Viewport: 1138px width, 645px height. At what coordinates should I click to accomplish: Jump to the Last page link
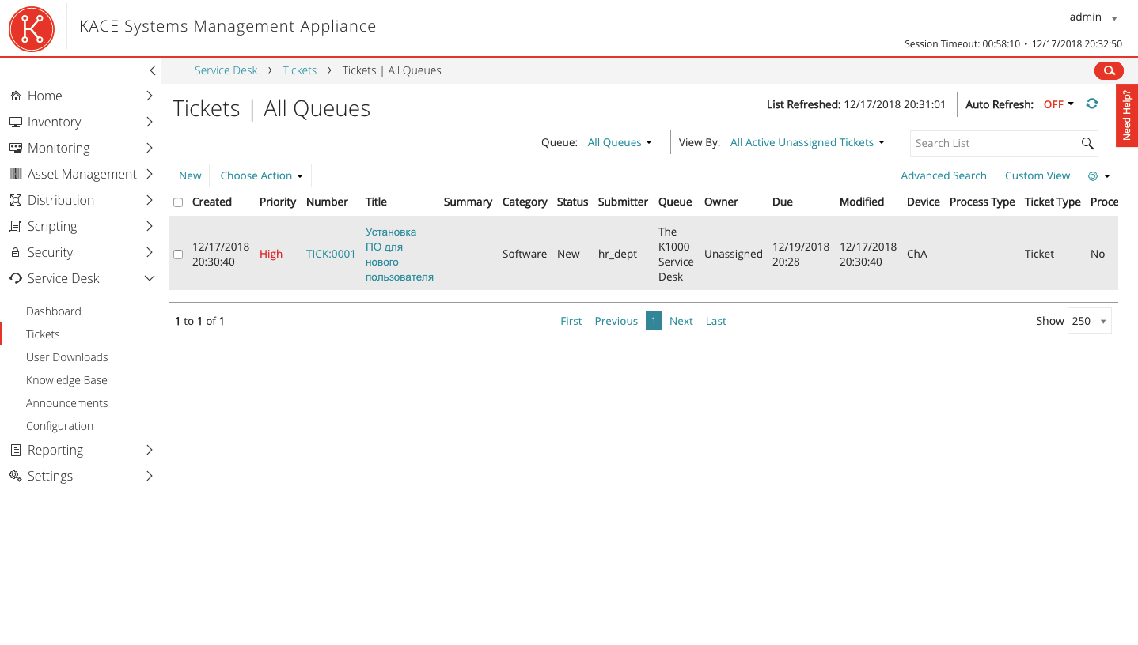[x=716, y=321]
